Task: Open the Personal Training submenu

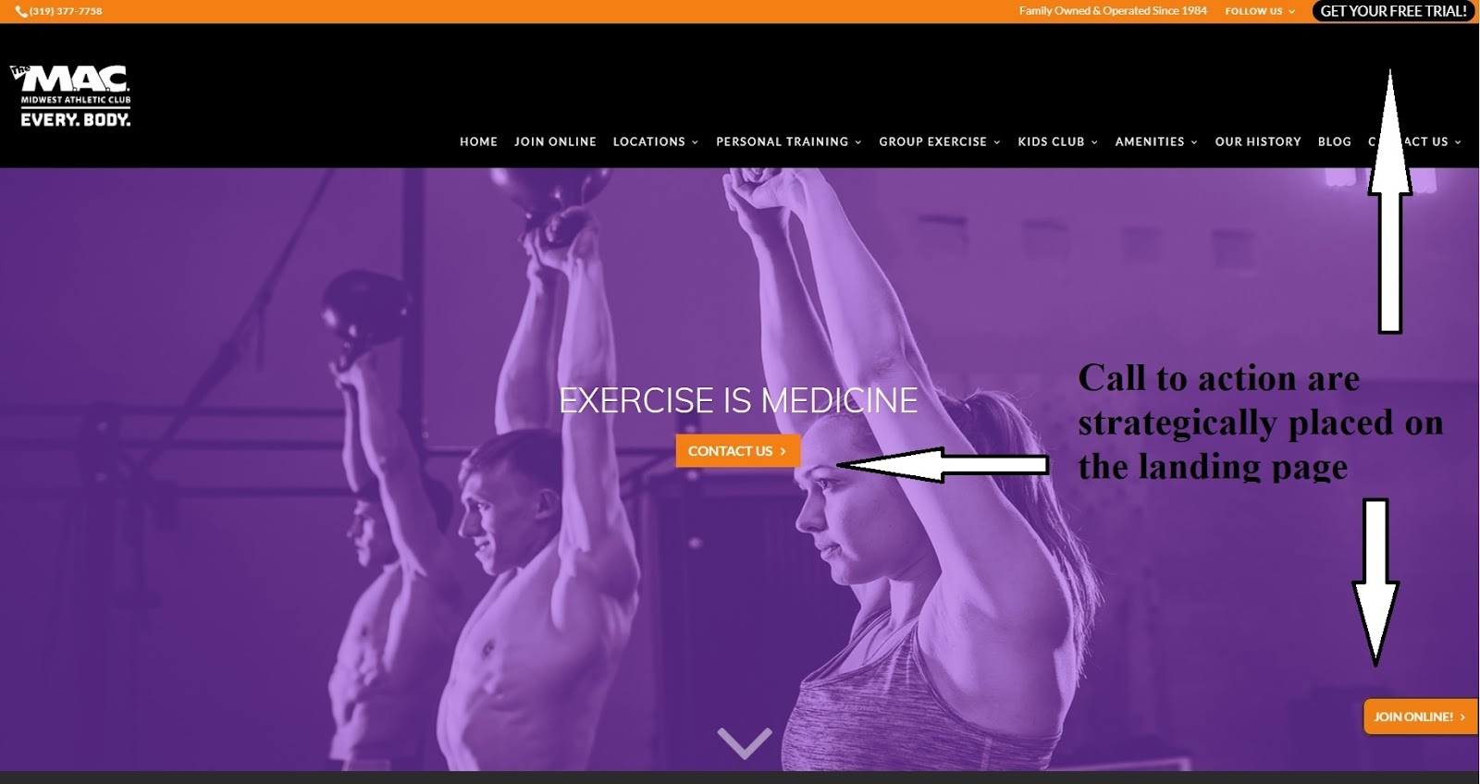Action: [788, 141]
